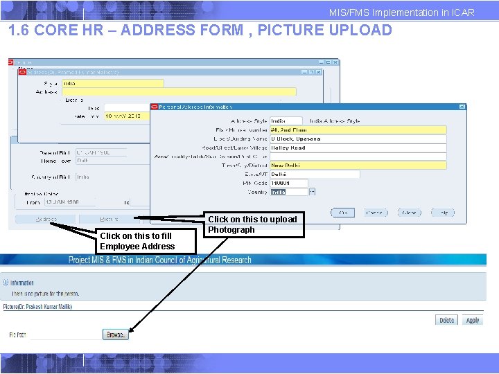Click 'Picture(Dr. Prakash Kumar Mallik)' heading text
The image size is (499, 374).
click(x=37, y=307)
